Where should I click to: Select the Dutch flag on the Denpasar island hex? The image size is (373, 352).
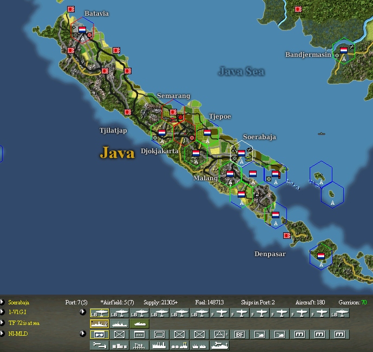(x=321, y=256)
